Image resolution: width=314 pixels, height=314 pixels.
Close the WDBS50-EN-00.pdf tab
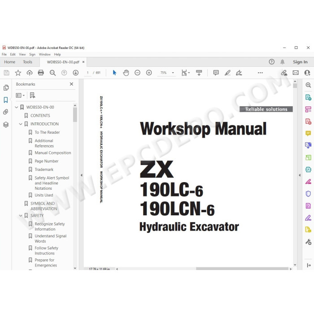point(83,62)
